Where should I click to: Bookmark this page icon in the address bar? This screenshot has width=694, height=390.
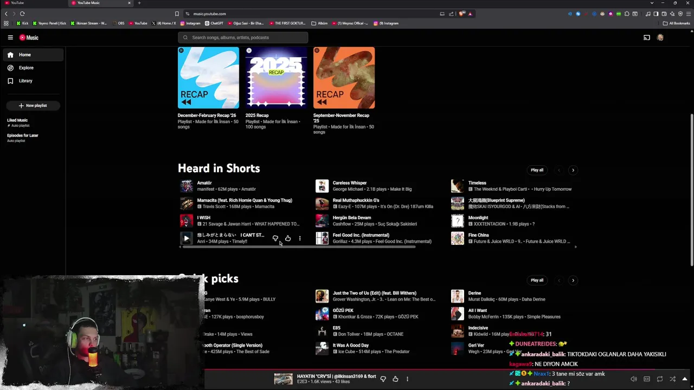177,14
